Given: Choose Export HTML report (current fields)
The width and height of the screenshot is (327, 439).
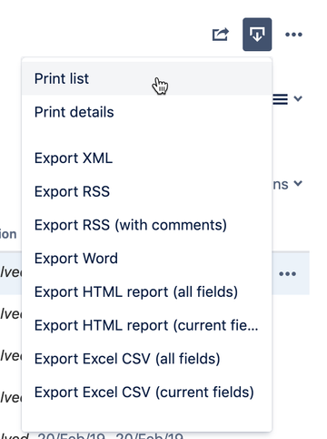Looking at the screenshot, I should [147, 325].
